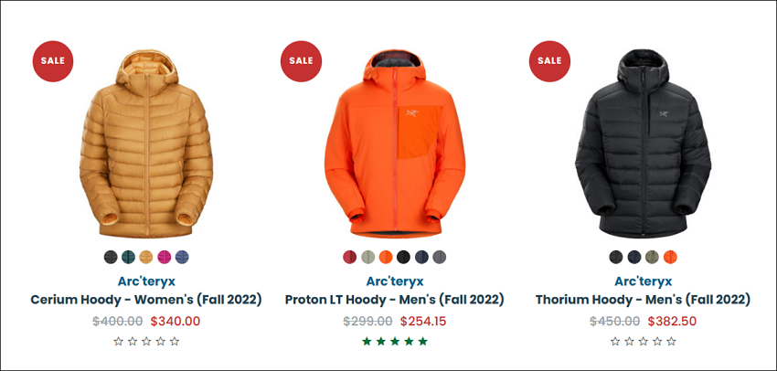This screenshot has width=777, height=371.
Task: View the five-star rating on Proton LT Hoody
Action: [x=395, y=341]
